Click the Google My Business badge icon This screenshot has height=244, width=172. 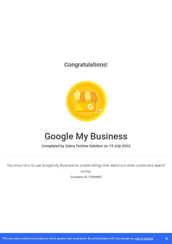(x=86, y=101)
